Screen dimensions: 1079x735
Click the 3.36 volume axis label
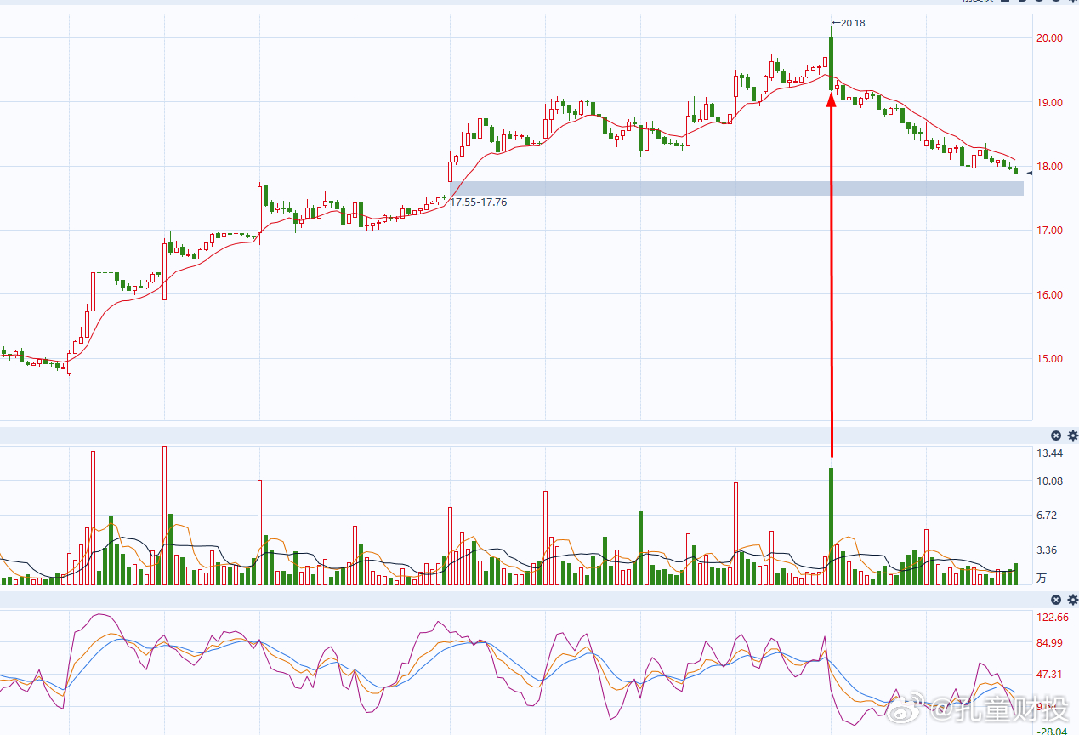pos(1046,550)
